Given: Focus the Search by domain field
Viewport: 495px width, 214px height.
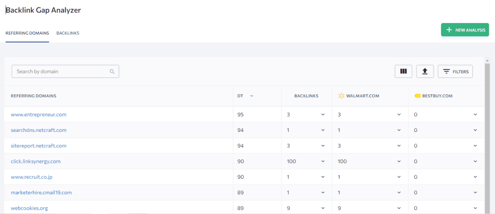Looking at the screenshot, I should tap(65, 71).
